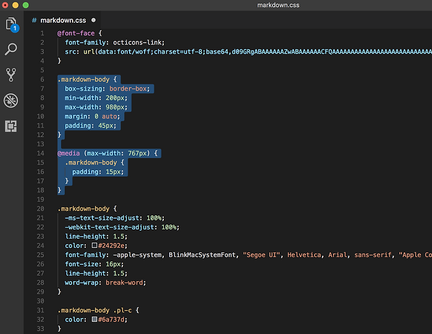Open color picker for #24292e swatch
The width and height of the screenshot is (432, 334).
tap(95, 245)
